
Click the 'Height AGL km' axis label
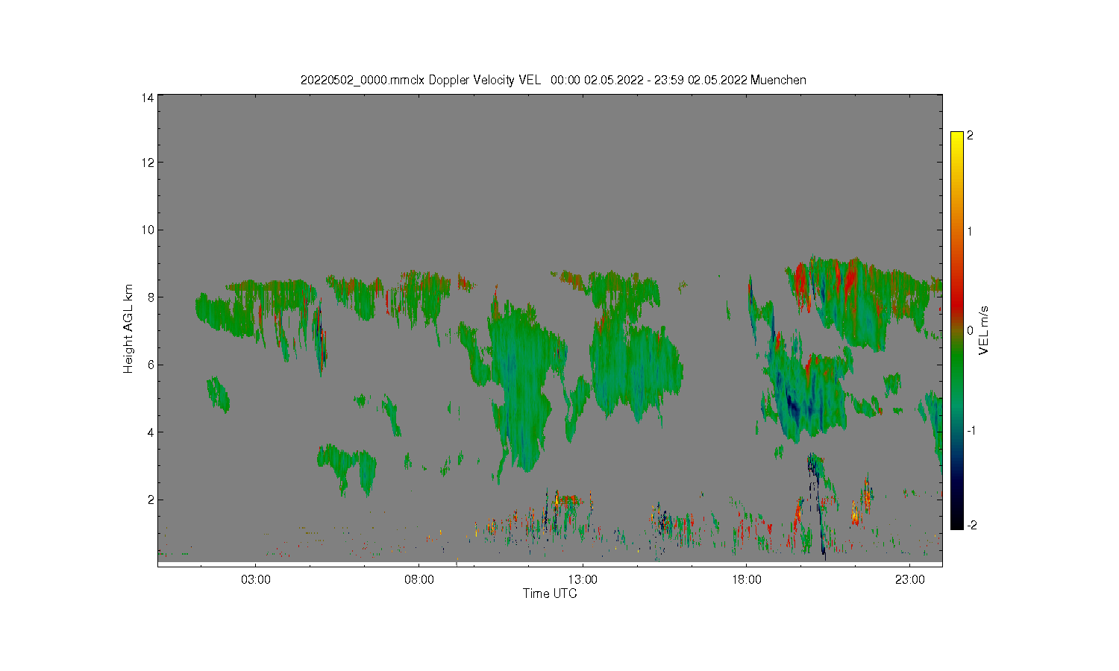128,329
